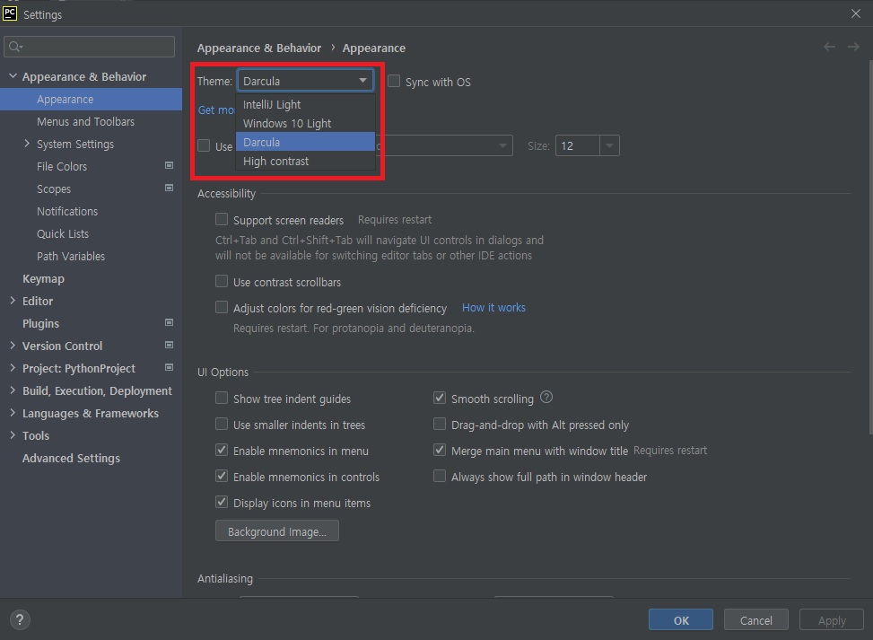Select Darcula in theme list

click(x=305, y=142)
